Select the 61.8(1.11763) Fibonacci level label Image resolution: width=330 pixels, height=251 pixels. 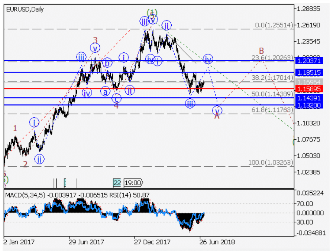click(272, 110)
